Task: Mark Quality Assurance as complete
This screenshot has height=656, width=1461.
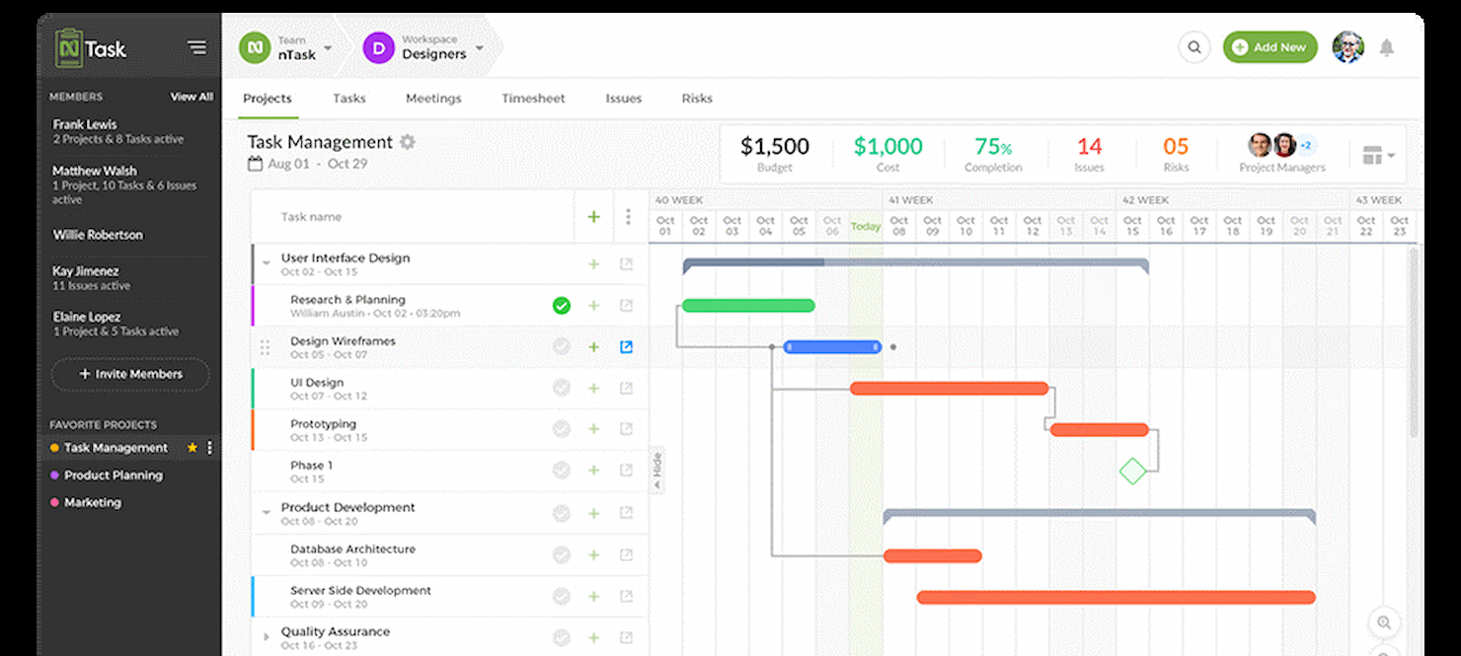Action: click(x=562, y=638)
